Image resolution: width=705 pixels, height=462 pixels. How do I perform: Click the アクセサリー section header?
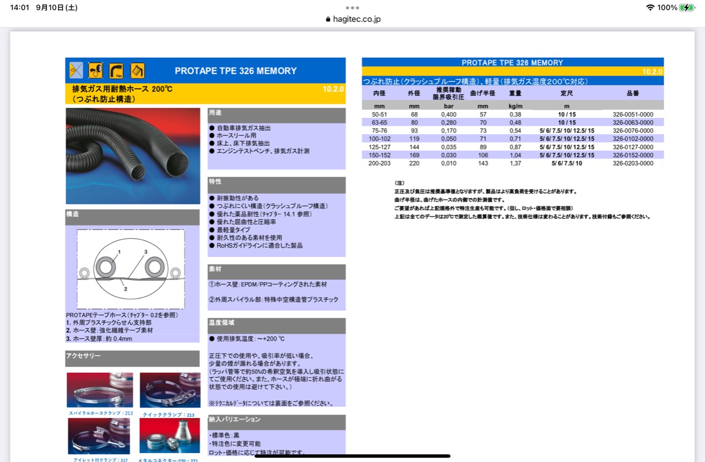pos(133,359)
